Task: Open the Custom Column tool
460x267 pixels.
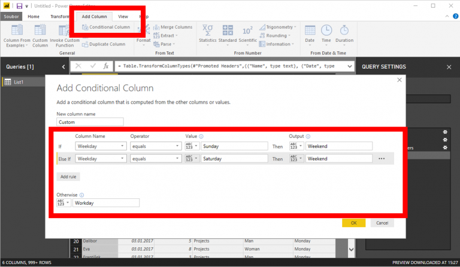Action: (x=40, y=36)
